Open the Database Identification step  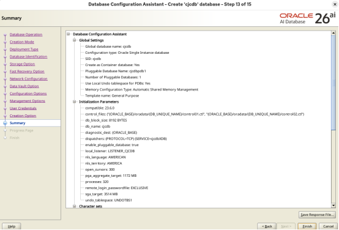(28, 57)
